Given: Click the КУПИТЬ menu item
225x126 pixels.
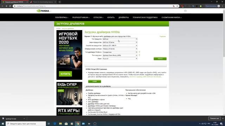Looking at the screenshot, I should (x=111, y=17).
